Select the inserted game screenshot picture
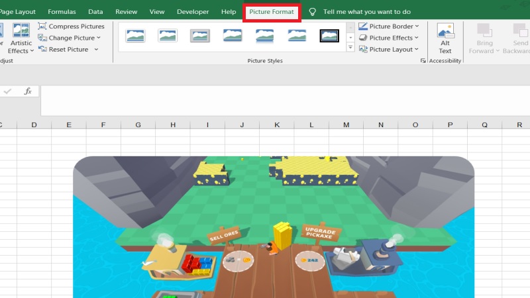The width and height of the screenshot is (530, 298). 274,227
